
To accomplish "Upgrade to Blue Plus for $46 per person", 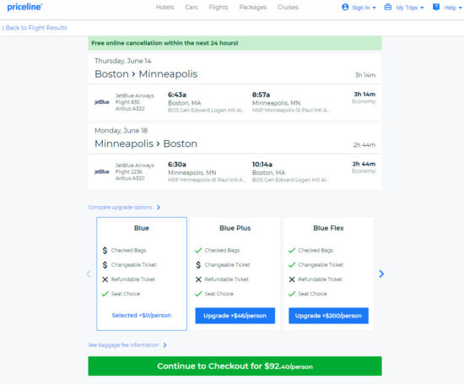I will click(x=235, y=316).
